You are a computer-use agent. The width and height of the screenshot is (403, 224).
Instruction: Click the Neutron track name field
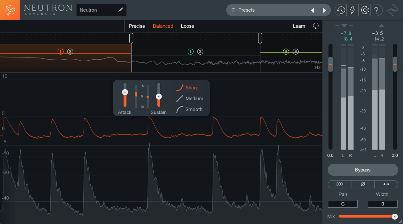(x=101, y=10)
